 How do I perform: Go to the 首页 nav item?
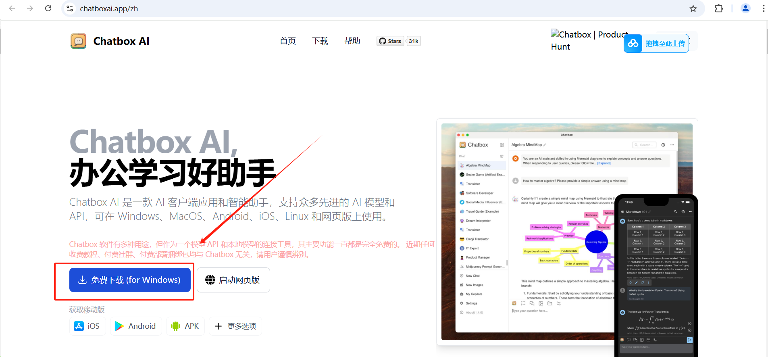288,41
